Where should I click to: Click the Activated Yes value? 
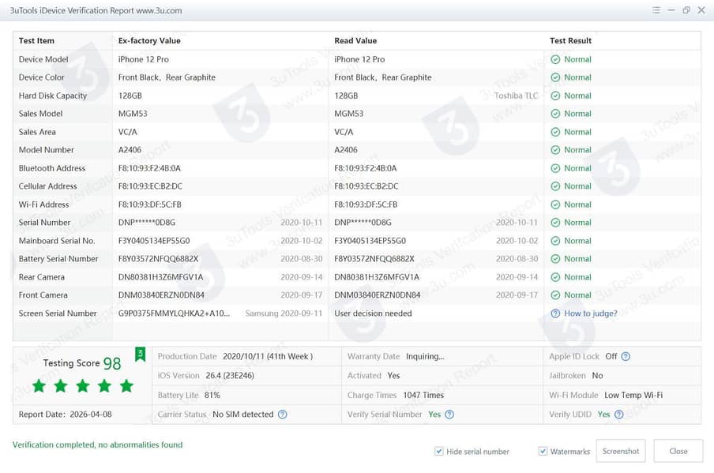click(x=393, y=376)
